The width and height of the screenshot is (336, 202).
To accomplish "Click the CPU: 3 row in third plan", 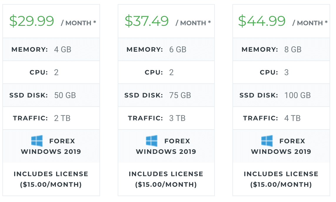I will coord(281,72).
